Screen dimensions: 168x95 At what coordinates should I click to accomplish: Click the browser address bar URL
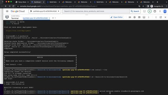point(59,6)
